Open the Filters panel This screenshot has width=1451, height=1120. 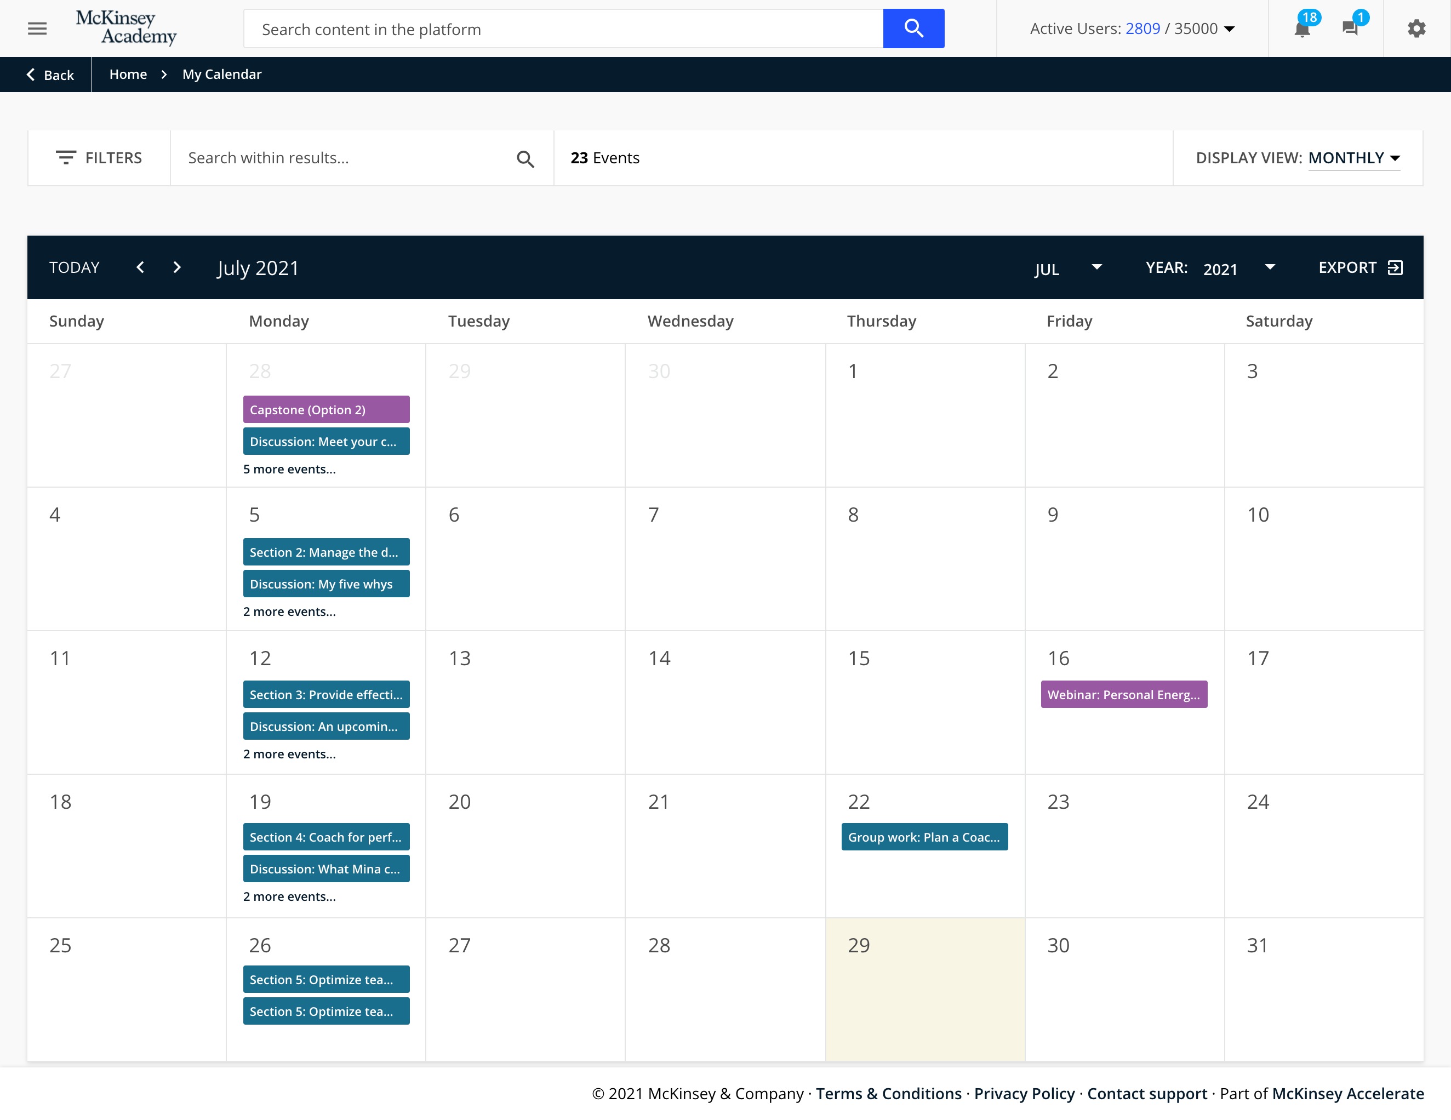point(99,158)
